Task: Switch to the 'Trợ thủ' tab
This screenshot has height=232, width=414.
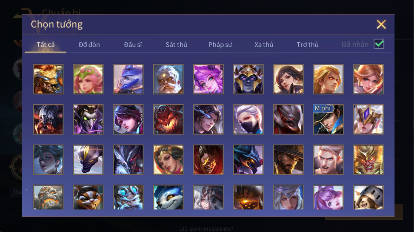Action: (307, 45)
